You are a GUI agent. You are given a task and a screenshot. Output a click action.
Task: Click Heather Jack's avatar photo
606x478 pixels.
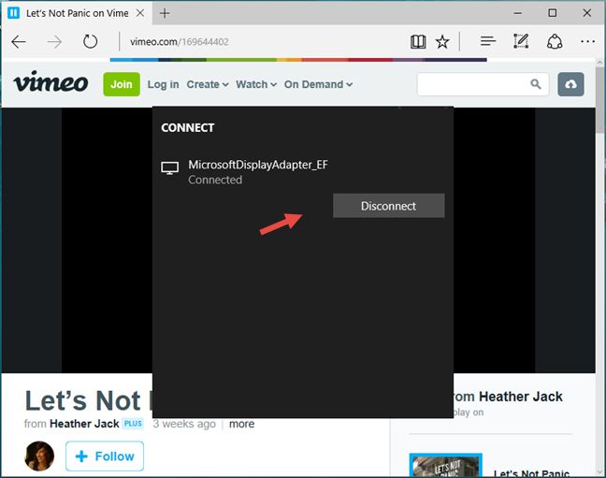(x=39, y=456)
